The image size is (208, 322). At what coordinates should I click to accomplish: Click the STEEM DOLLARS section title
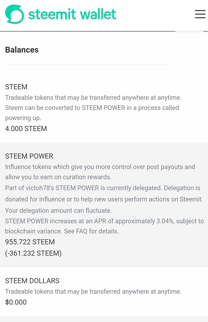tap(32, 281)
